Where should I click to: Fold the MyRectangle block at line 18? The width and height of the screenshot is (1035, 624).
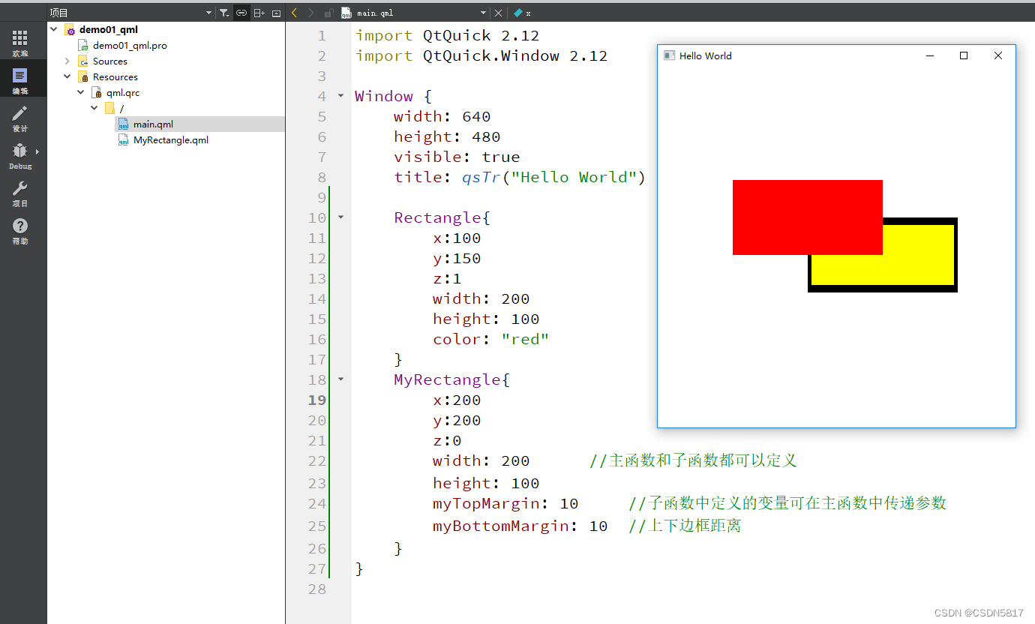coord(341,379)
